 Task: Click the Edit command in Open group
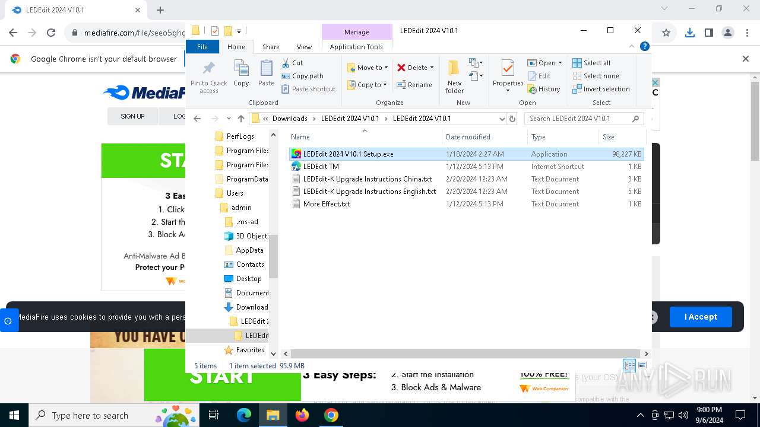point(539,76)
